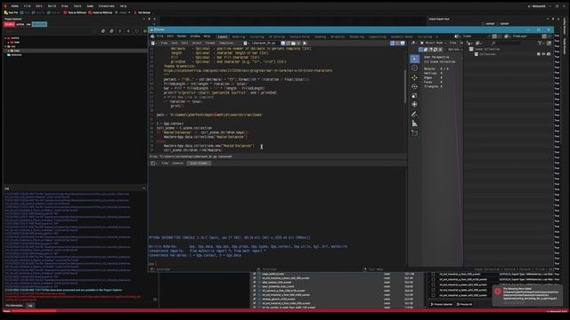Toggle line numbers in text editor header
This screenshot has width=570, height=320.
click(392, 44)
